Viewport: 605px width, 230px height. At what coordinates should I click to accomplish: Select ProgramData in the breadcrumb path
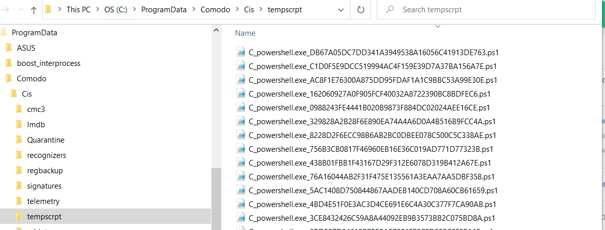tap(171, 10)
